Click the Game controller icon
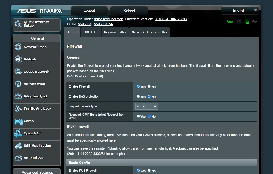The height and width of the screenshot is (174, 273). coord(18,122)
